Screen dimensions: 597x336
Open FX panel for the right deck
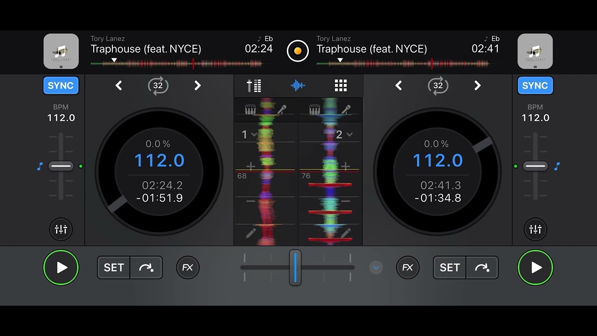(x=408, y=267)
